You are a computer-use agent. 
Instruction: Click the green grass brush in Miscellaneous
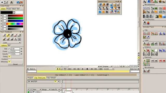pos(156,8)
